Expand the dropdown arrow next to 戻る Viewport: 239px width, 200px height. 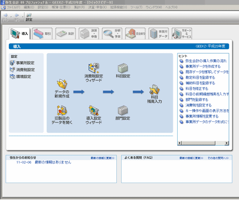[x=11, y=17]
